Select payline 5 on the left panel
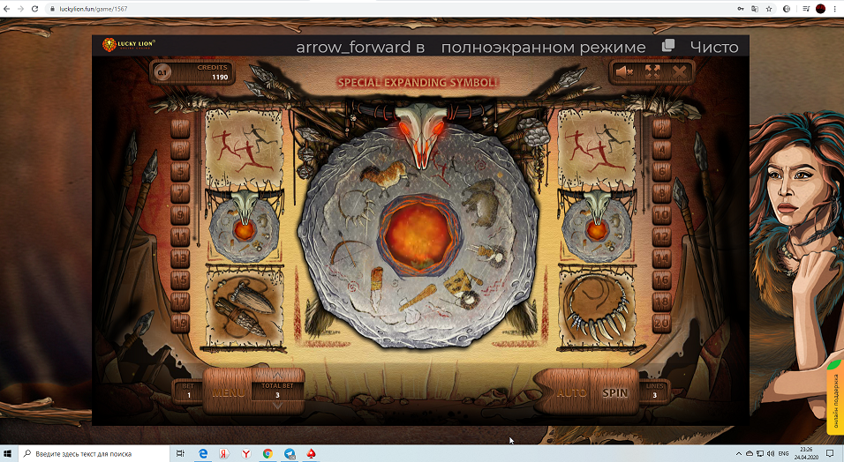The height and width of the screenshot is (462, 844). [x=180, y=172]
